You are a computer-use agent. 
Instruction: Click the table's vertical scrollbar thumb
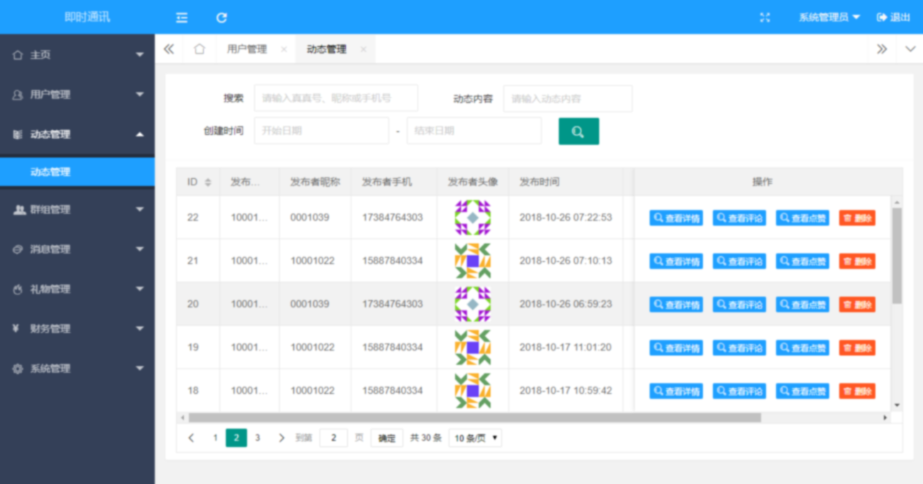coord(897,255)
